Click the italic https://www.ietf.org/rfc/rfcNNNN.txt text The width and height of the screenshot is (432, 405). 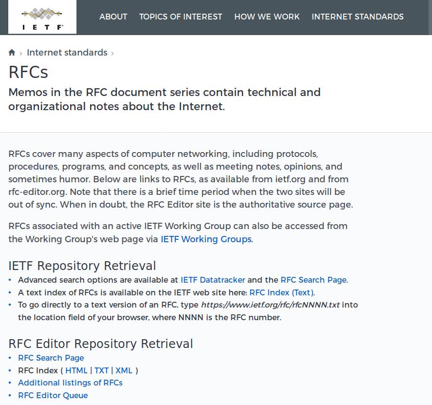click(x=270, y=305)
